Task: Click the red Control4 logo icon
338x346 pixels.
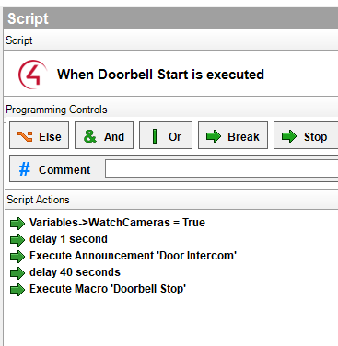Action: click(33, 75)
